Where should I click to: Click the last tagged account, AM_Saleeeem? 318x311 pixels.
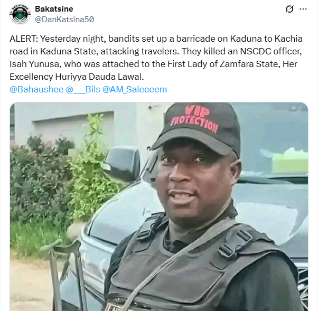(135, 89)
